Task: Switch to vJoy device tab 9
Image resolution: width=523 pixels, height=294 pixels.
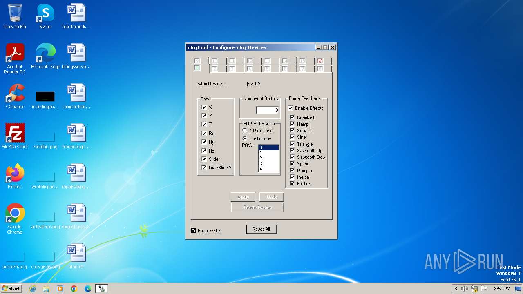Action: (x=200, y=61)
